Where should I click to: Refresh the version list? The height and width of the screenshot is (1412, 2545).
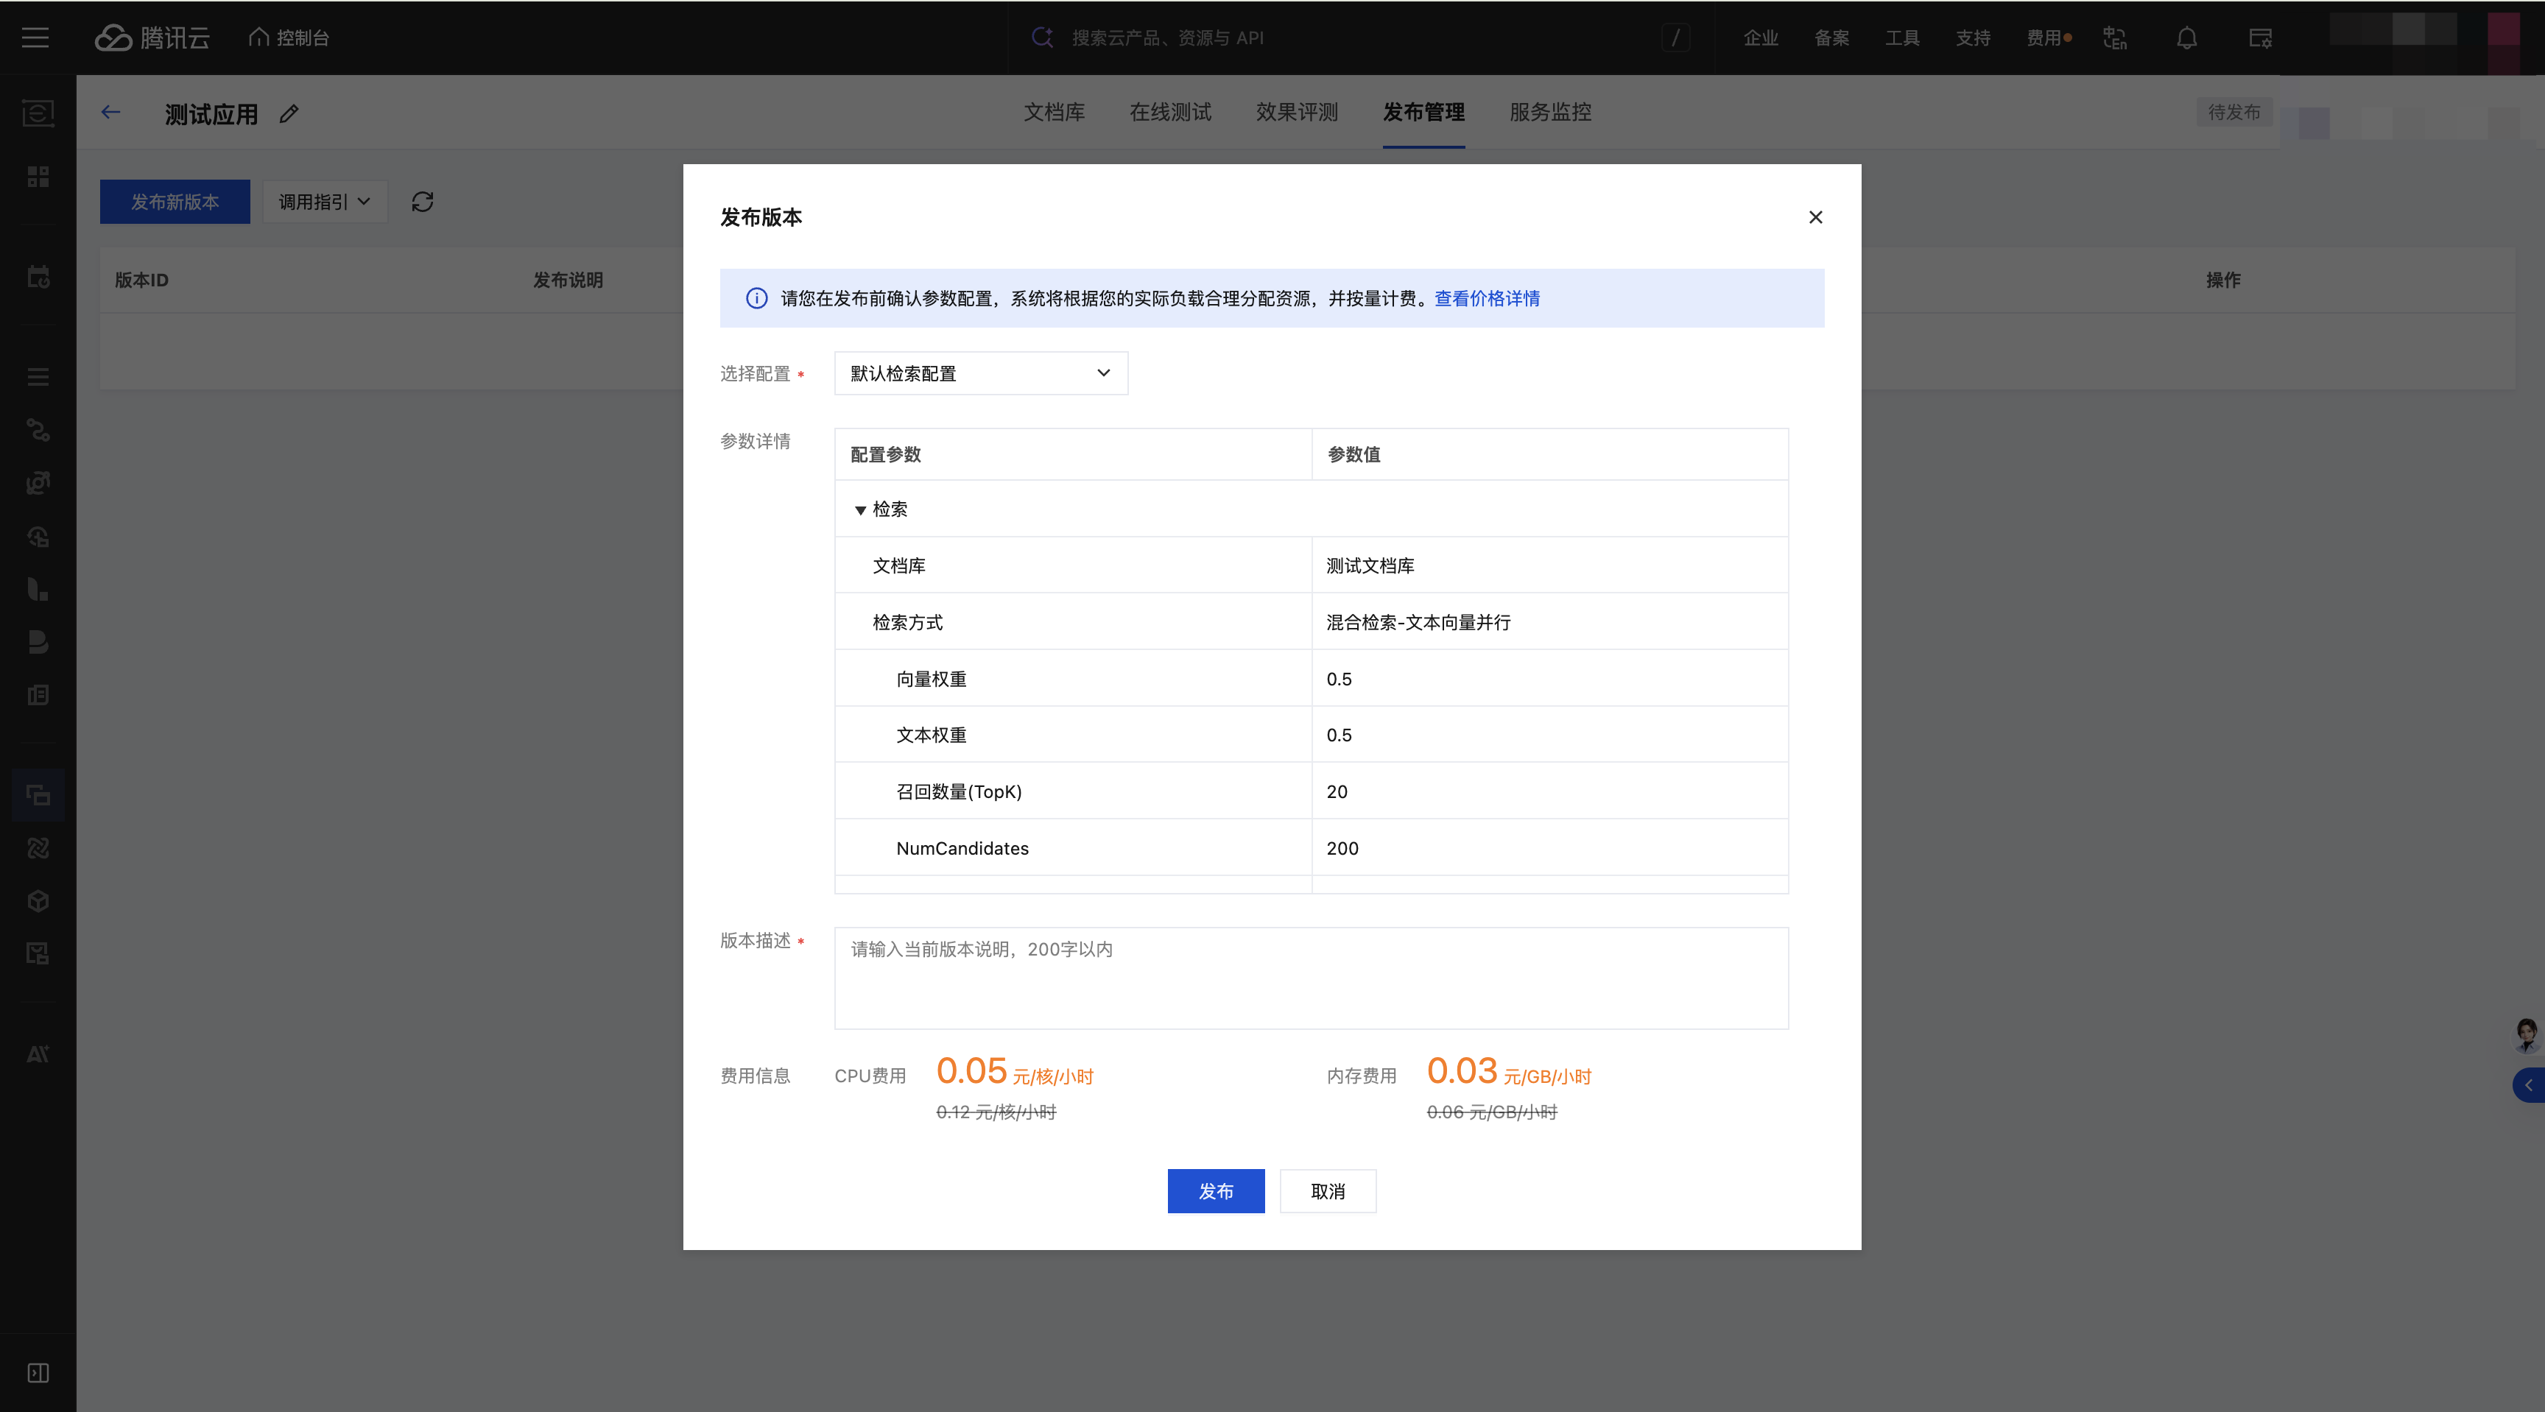pyautogui.click(x=423, y=202)
